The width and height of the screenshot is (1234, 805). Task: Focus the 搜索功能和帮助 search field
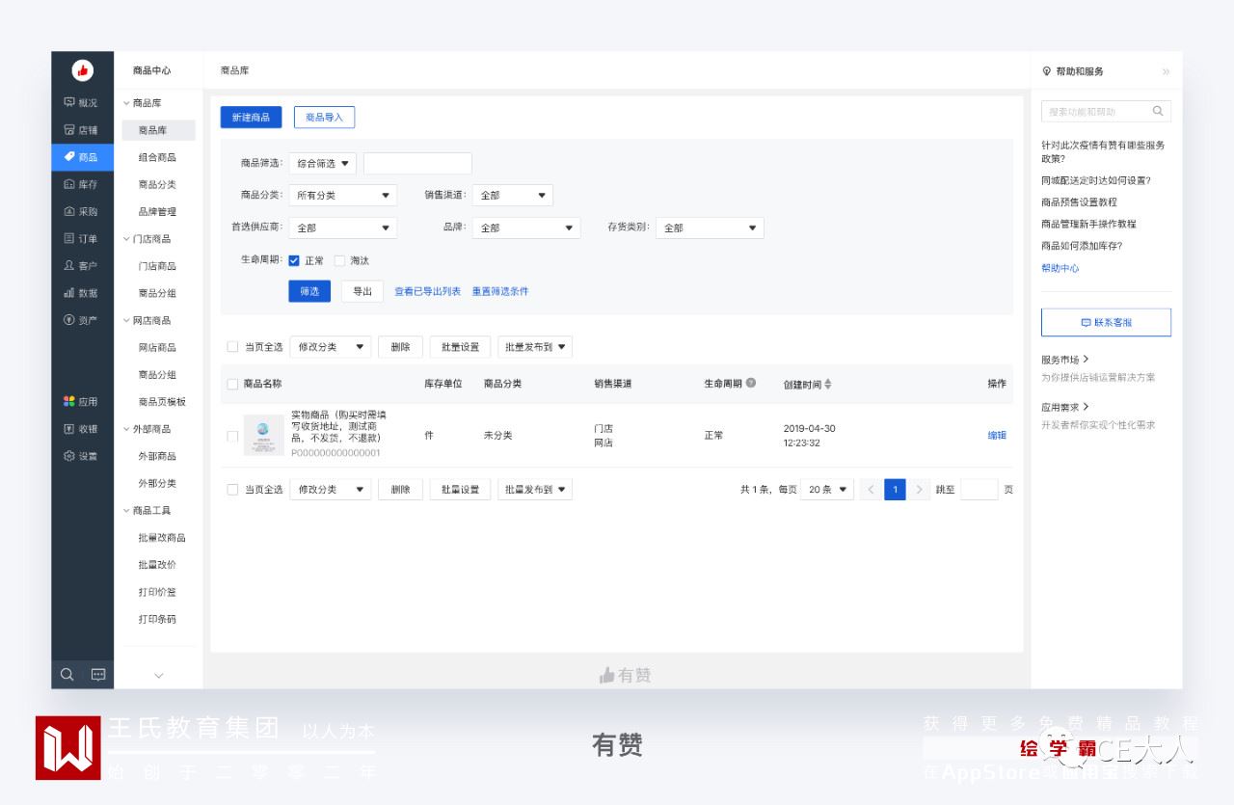pyautogui.click(x=1106, y=111)
